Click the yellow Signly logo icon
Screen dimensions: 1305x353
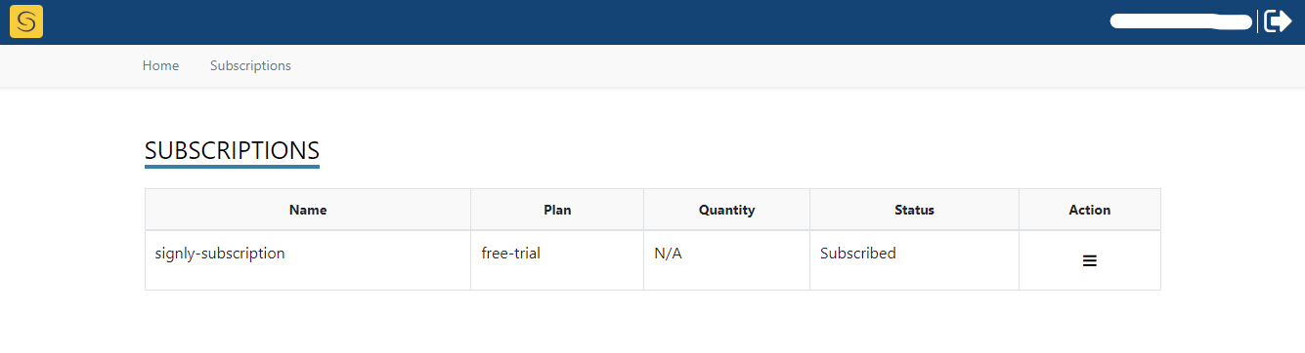(x=26, y=21)
